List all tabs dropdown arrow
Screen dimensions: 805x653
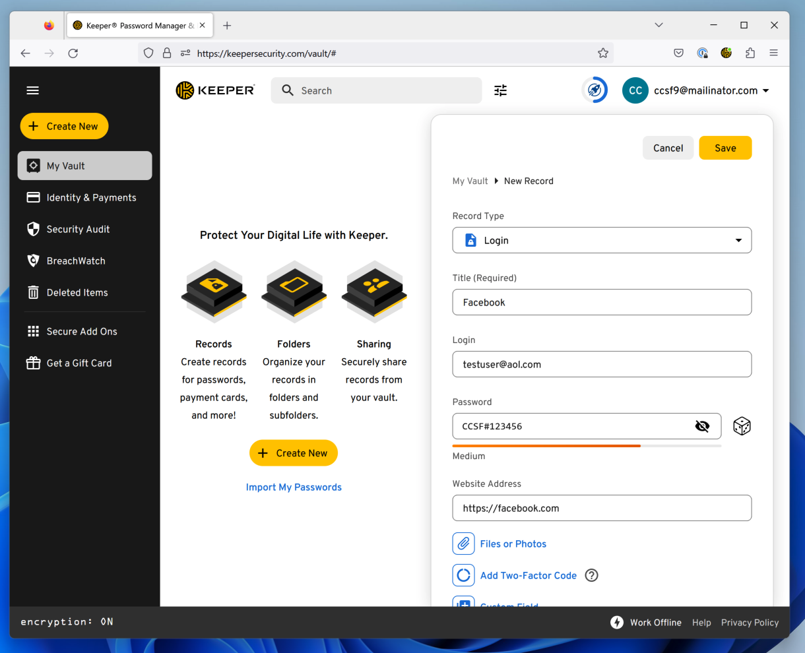pyautogui.click(x=659, y=25)
